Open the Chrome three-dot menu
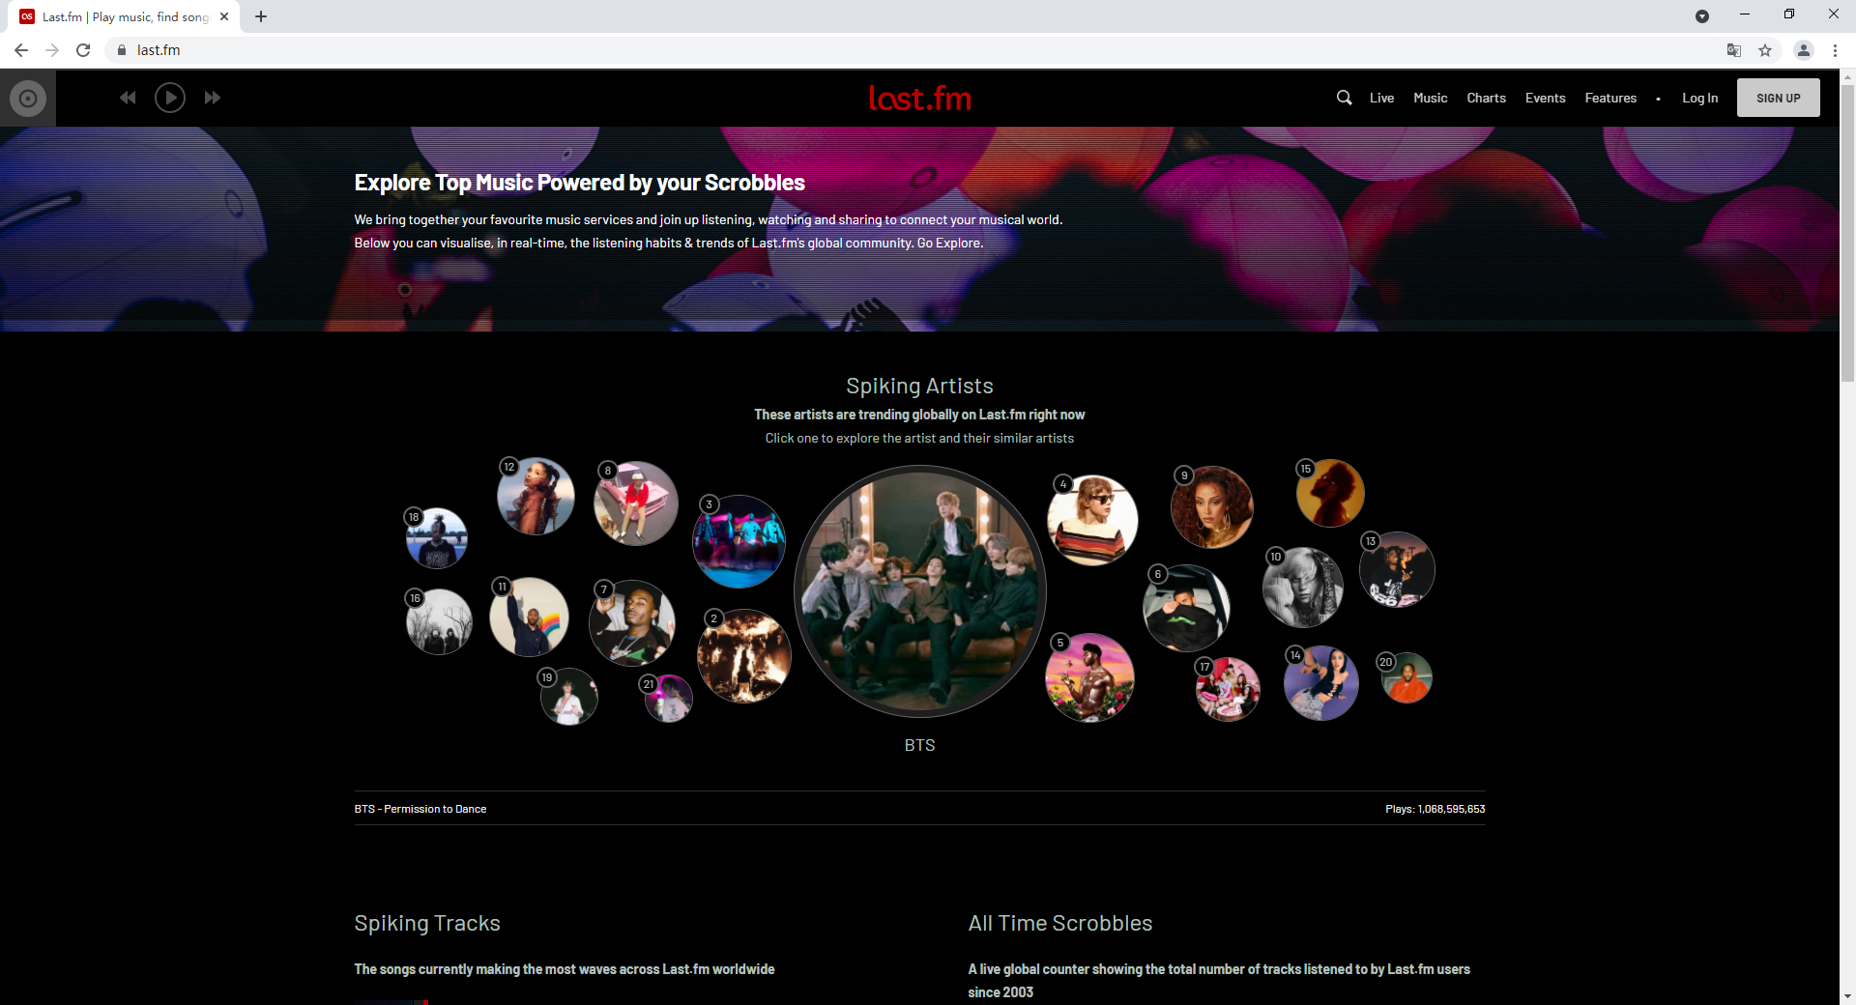 [x=1835, y=49]
